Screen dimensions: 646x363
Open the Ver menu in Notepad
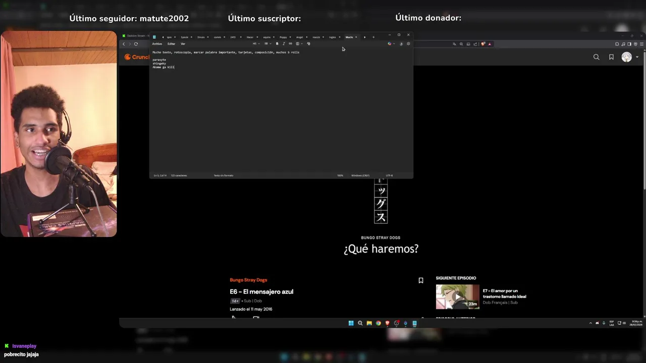183,44
